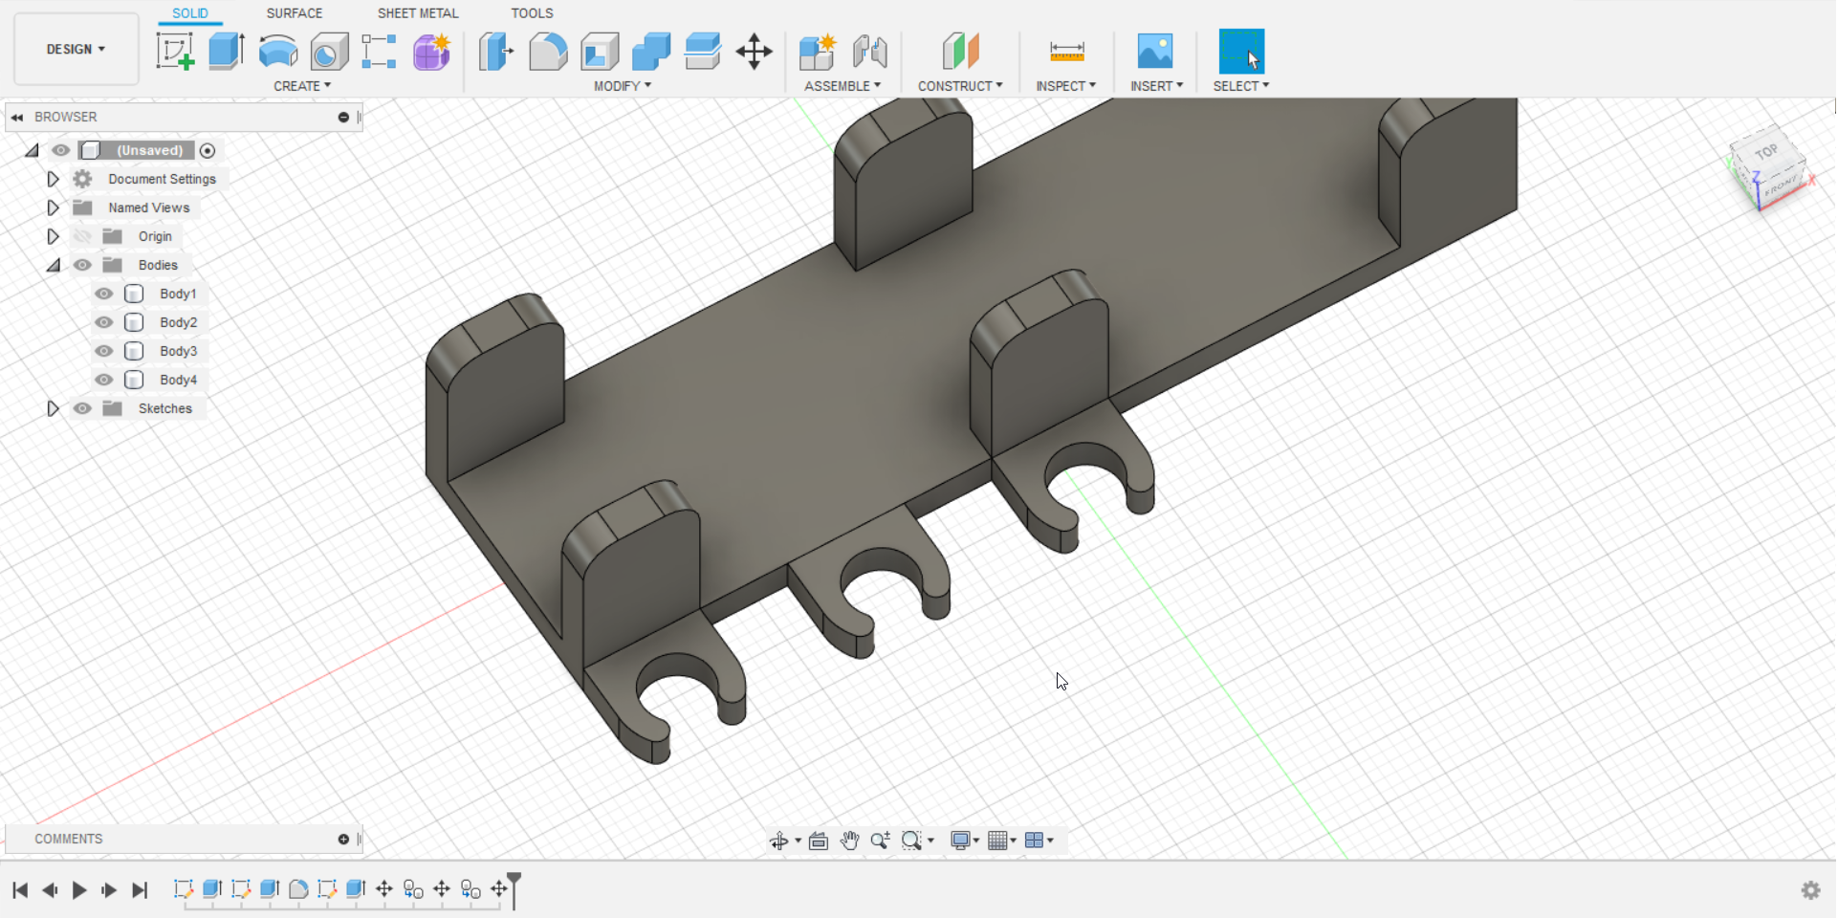Screen dimensions: 1838x918
Task: Open the Hole tool
Action: [329, 52]
